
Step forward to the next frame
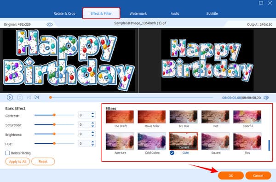click(x=37, y=97)
